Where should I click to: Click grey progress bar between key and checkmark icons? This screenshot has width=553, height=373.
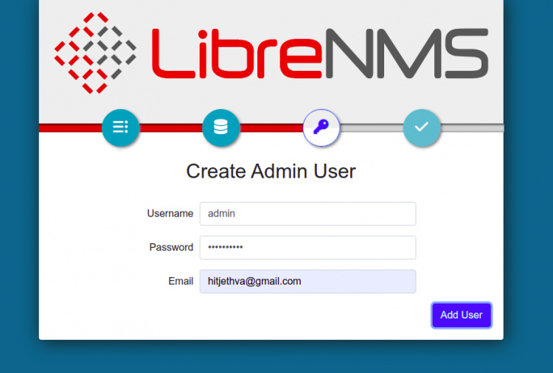tap(371, 128)
